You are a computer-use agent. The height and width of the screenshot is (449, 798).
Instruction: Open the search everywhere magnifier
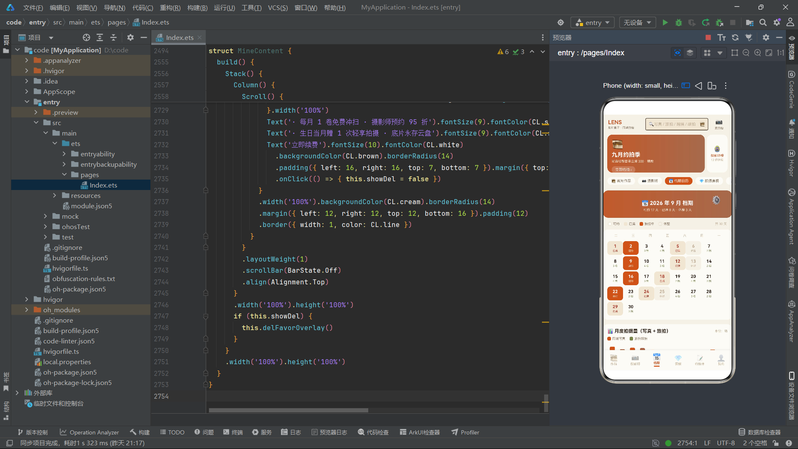coord(763,22)
